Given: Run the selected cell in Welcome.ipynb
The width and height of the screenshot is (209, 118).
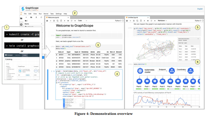Looking at the screenshot, I should pos(65,21).
